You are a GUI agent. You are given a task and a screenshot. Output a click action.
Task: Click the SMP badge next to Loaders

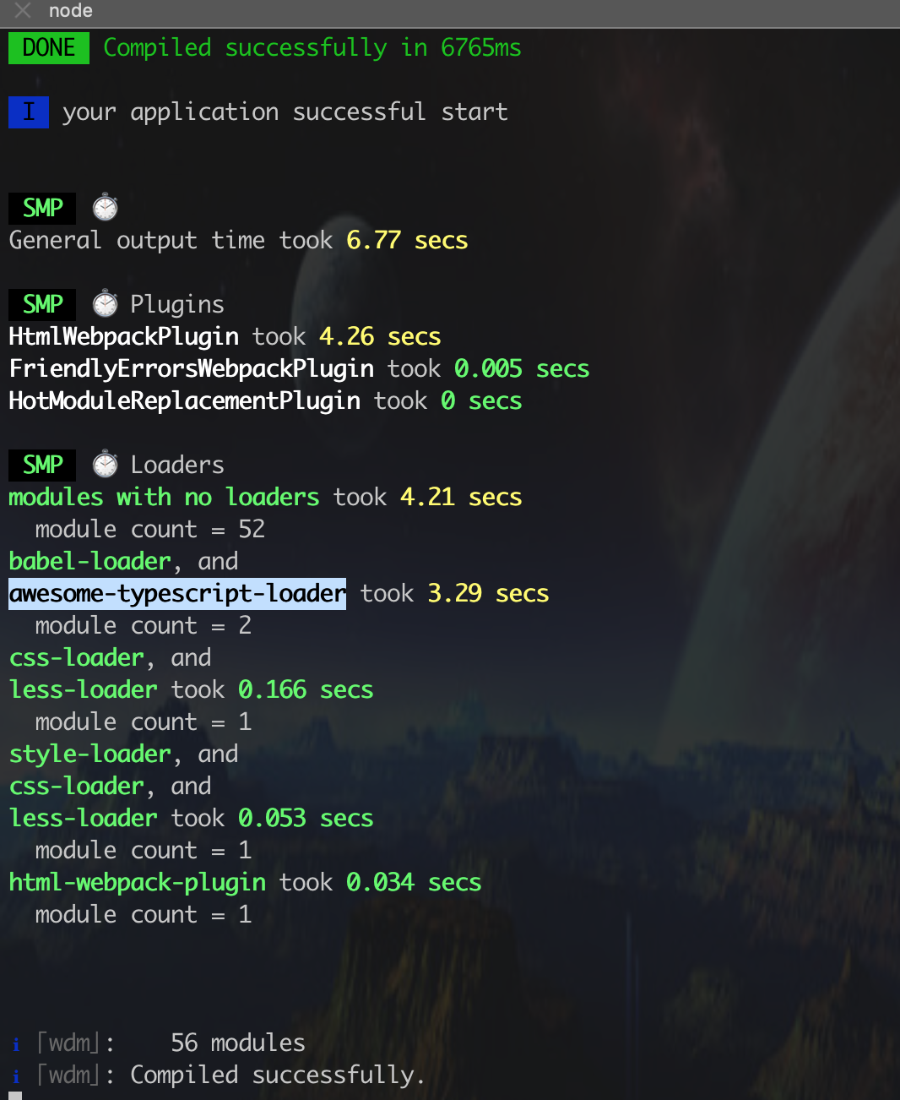pos(42,465)
